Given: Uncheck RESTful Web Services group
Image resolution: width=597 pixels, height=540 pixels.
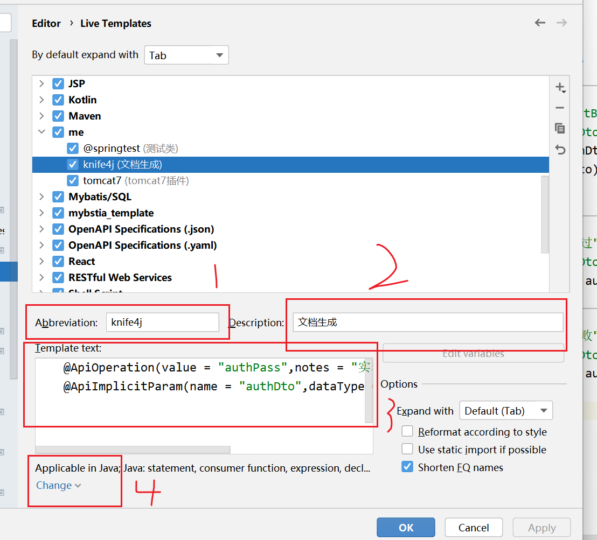Looking at the screenshot, I should (58, 277).
